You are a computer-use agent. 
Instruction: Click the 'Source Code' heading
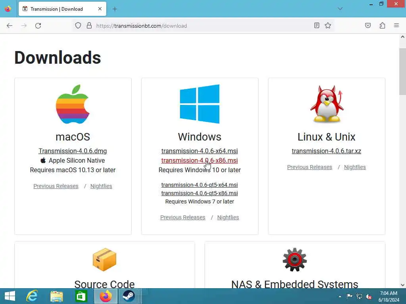[x=105, y=284]
